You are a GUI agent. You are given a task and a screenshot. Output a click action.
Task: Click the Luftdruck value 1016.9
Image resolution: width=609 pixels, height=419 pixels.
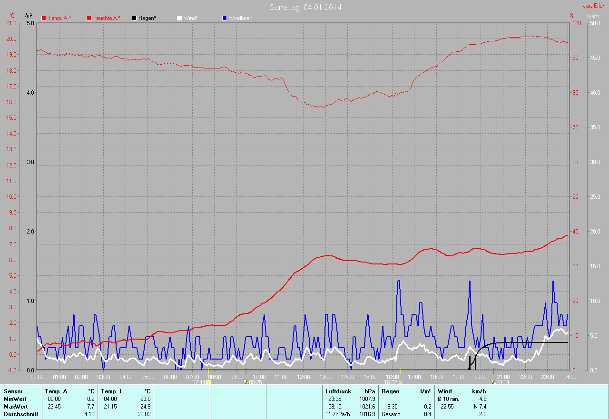click(367, 414)
